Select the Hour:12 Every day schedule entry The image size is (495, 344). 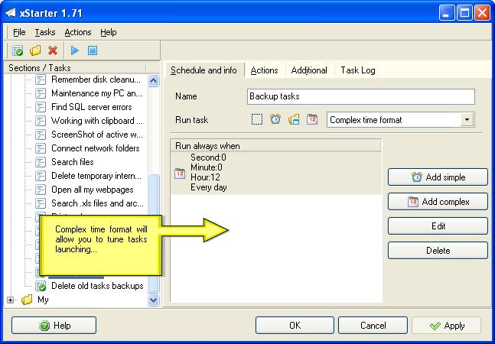click(276, 173)
